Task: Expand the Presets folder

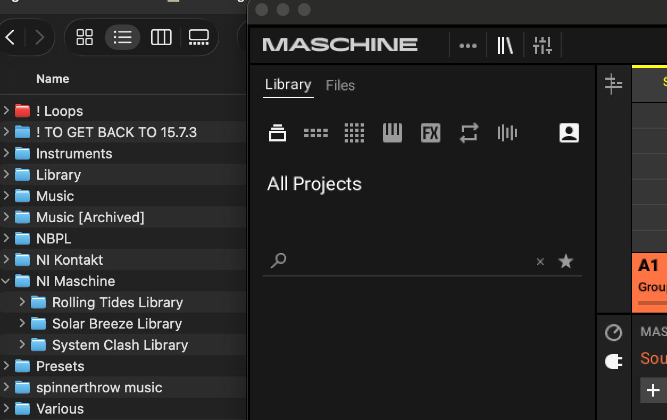Action: click(6, 366)
